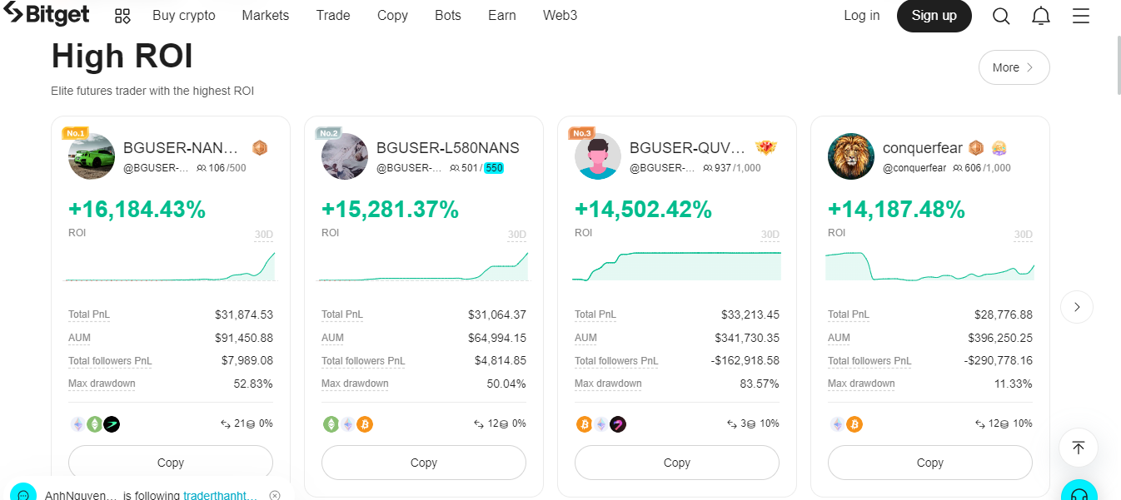Click the Log in link

point(862,16)
